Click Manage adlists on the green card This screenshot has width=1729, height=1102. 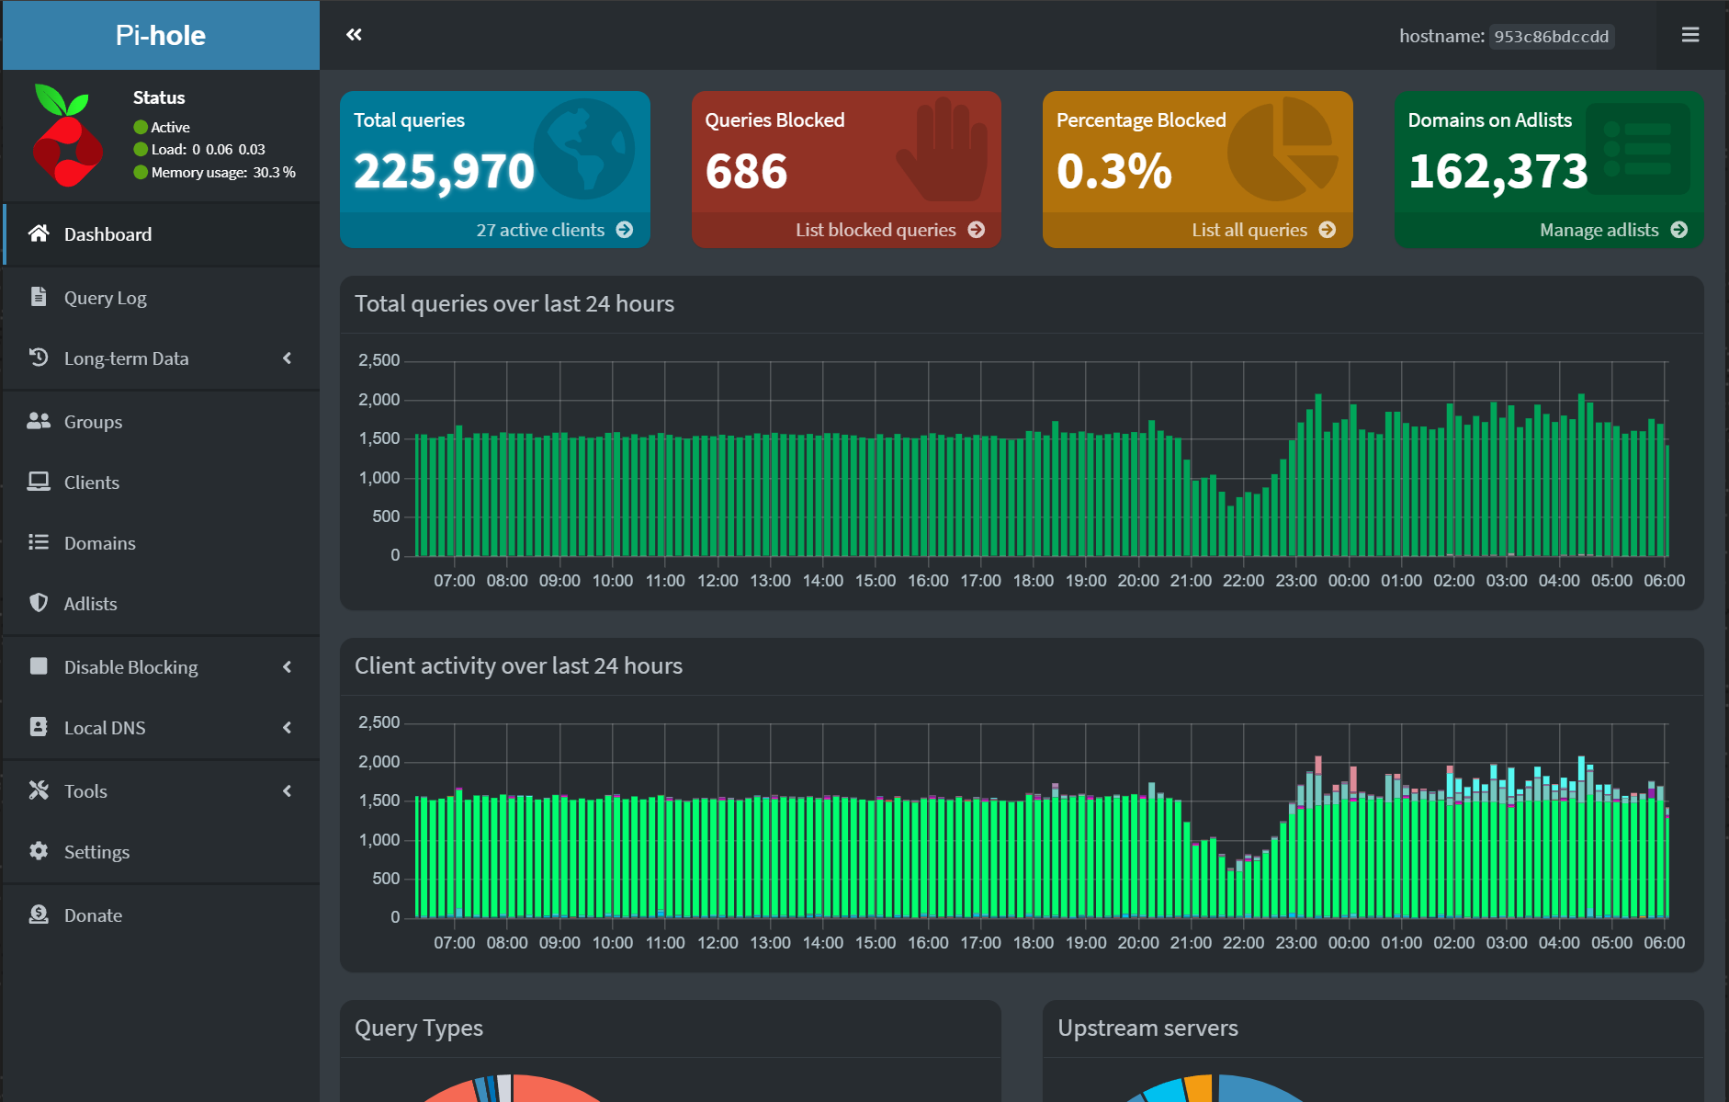point(1601,230)
